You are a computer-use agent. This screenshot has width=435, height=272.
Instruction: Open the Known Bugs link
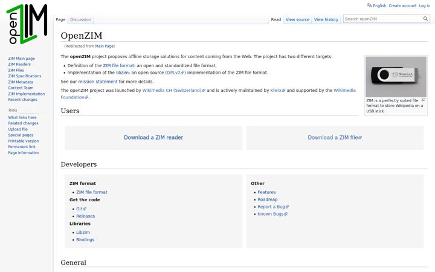272,214
